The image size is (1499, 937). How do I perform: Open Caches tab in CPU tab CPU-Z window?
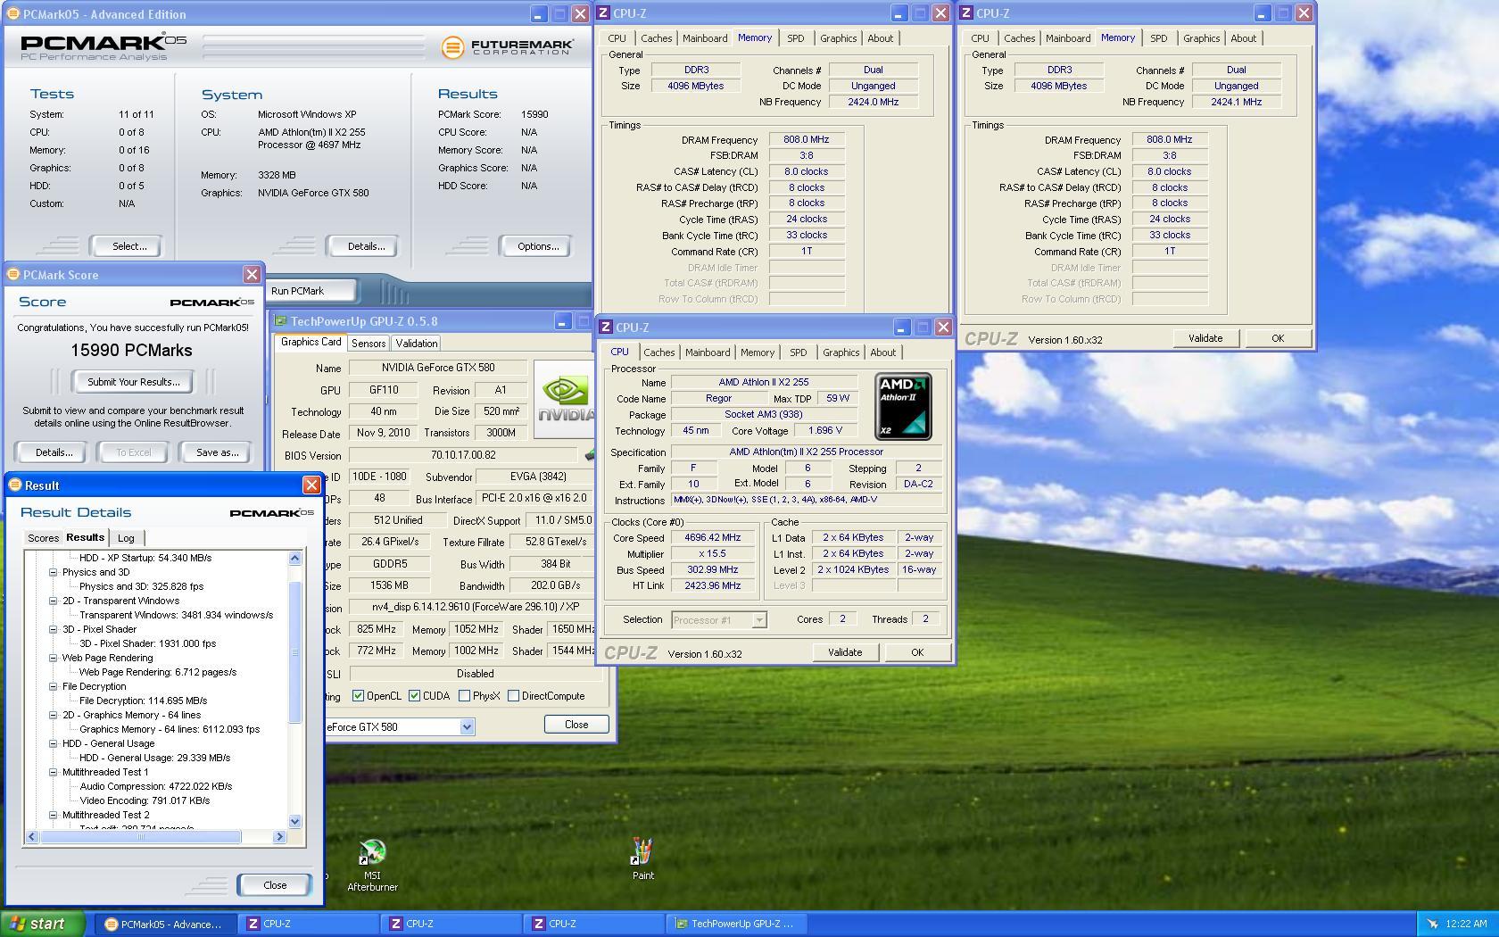[x=659, y=352]
